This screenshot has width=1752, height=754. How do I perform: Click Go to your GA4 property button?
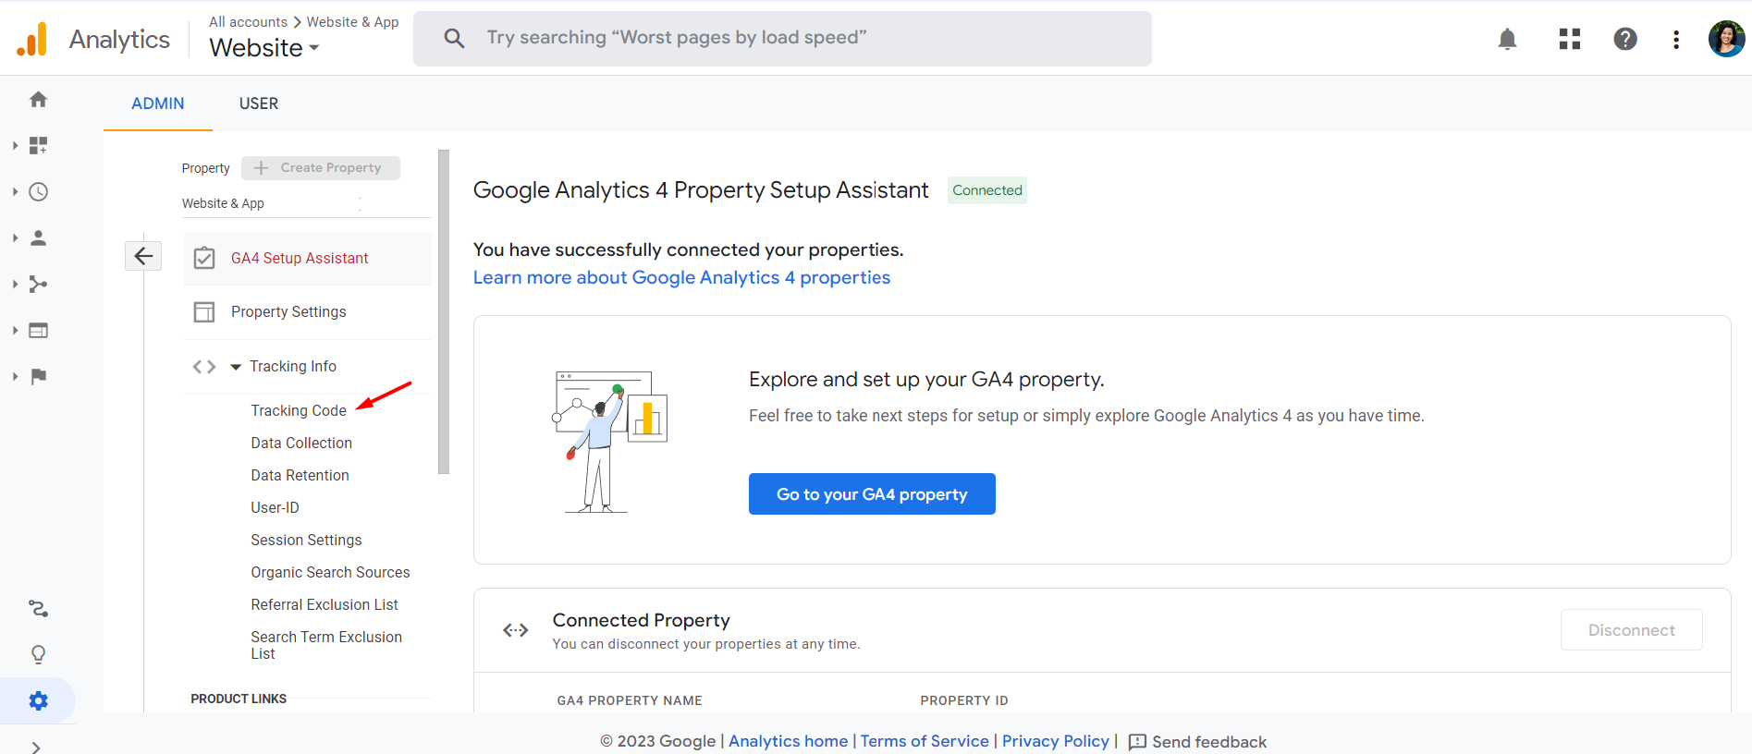(872, 494)
